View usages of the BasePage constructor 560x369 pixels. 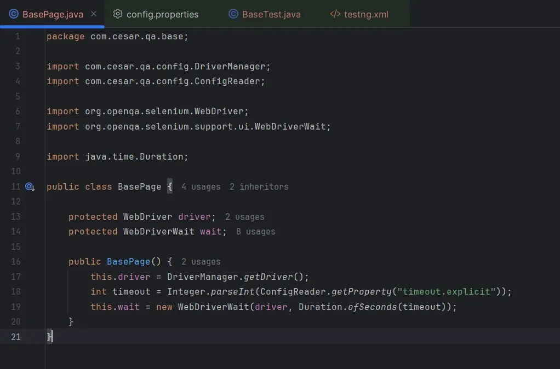coord(201,261)
